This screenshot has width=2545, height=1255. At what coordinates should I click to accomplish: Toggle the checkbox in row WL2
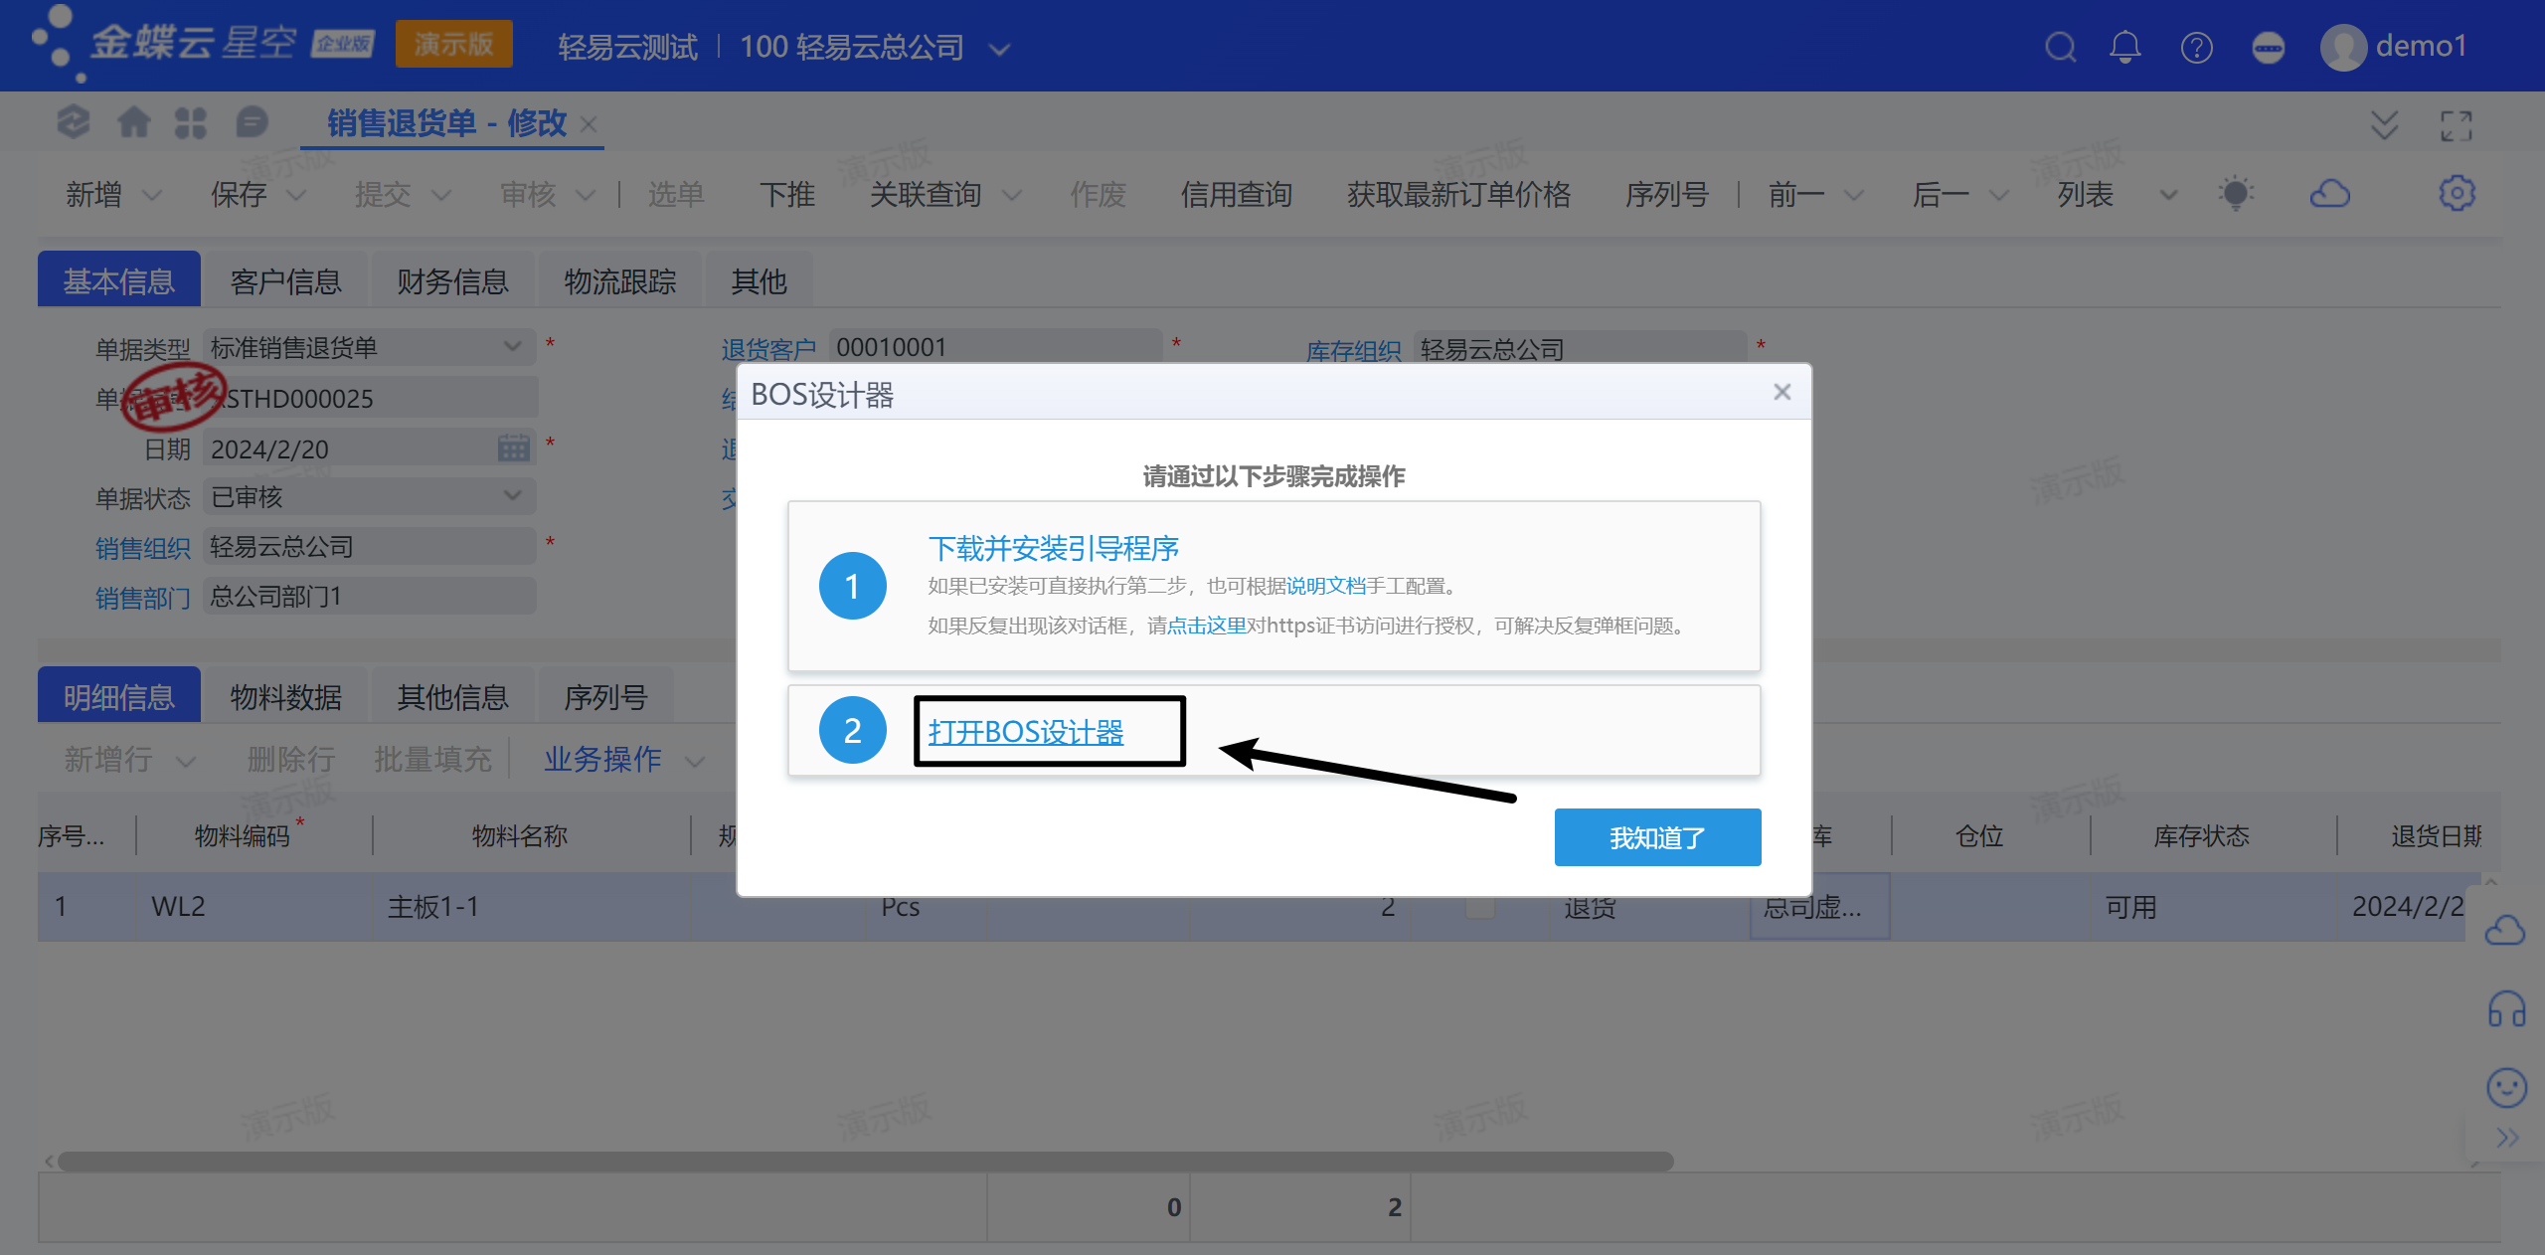click(x=1480, y=907)
